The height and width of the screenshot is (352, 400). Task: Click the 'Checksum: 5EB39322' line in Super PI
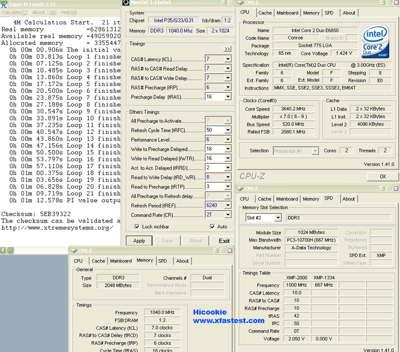pos(36,214)
